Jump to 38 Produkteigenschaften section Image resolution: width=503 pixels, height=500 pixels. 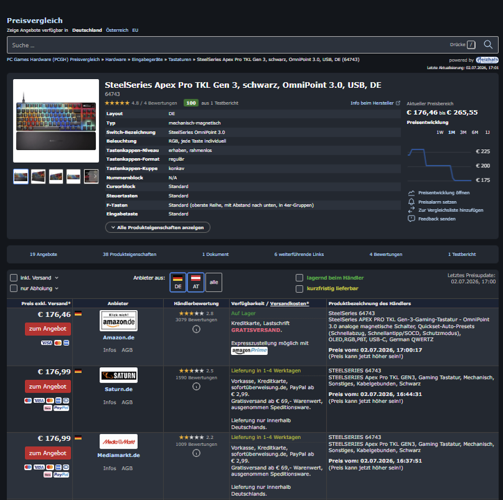coord(129,254)
